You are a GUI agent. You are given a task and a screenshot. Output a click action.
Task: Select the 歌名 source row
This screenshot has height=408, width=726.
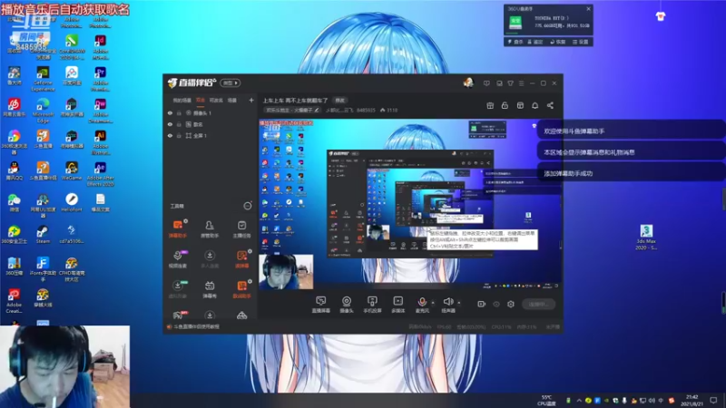pyautogui.click(x=211, y=124)
